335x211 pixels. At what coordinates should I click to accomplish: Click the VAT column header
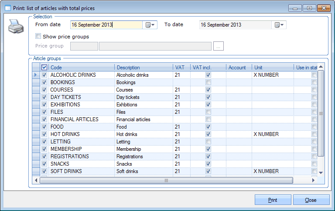(181, 68)
